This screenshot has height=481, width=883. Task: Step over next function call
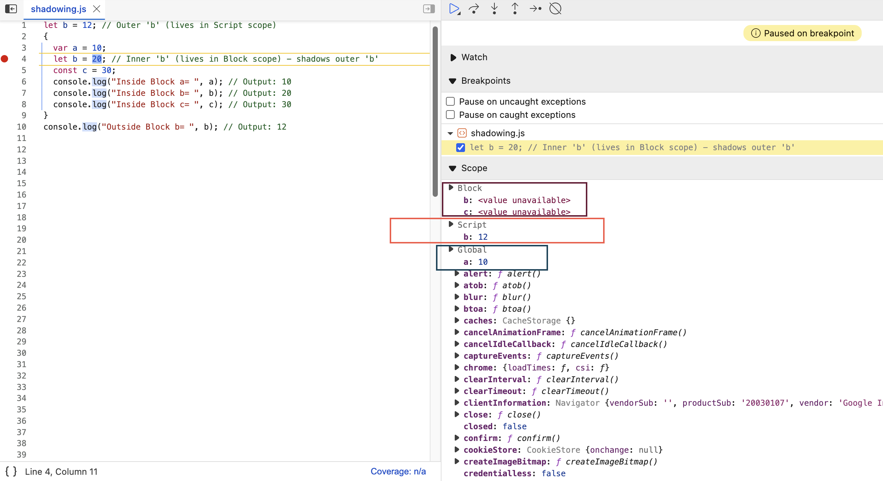[474, 9]
